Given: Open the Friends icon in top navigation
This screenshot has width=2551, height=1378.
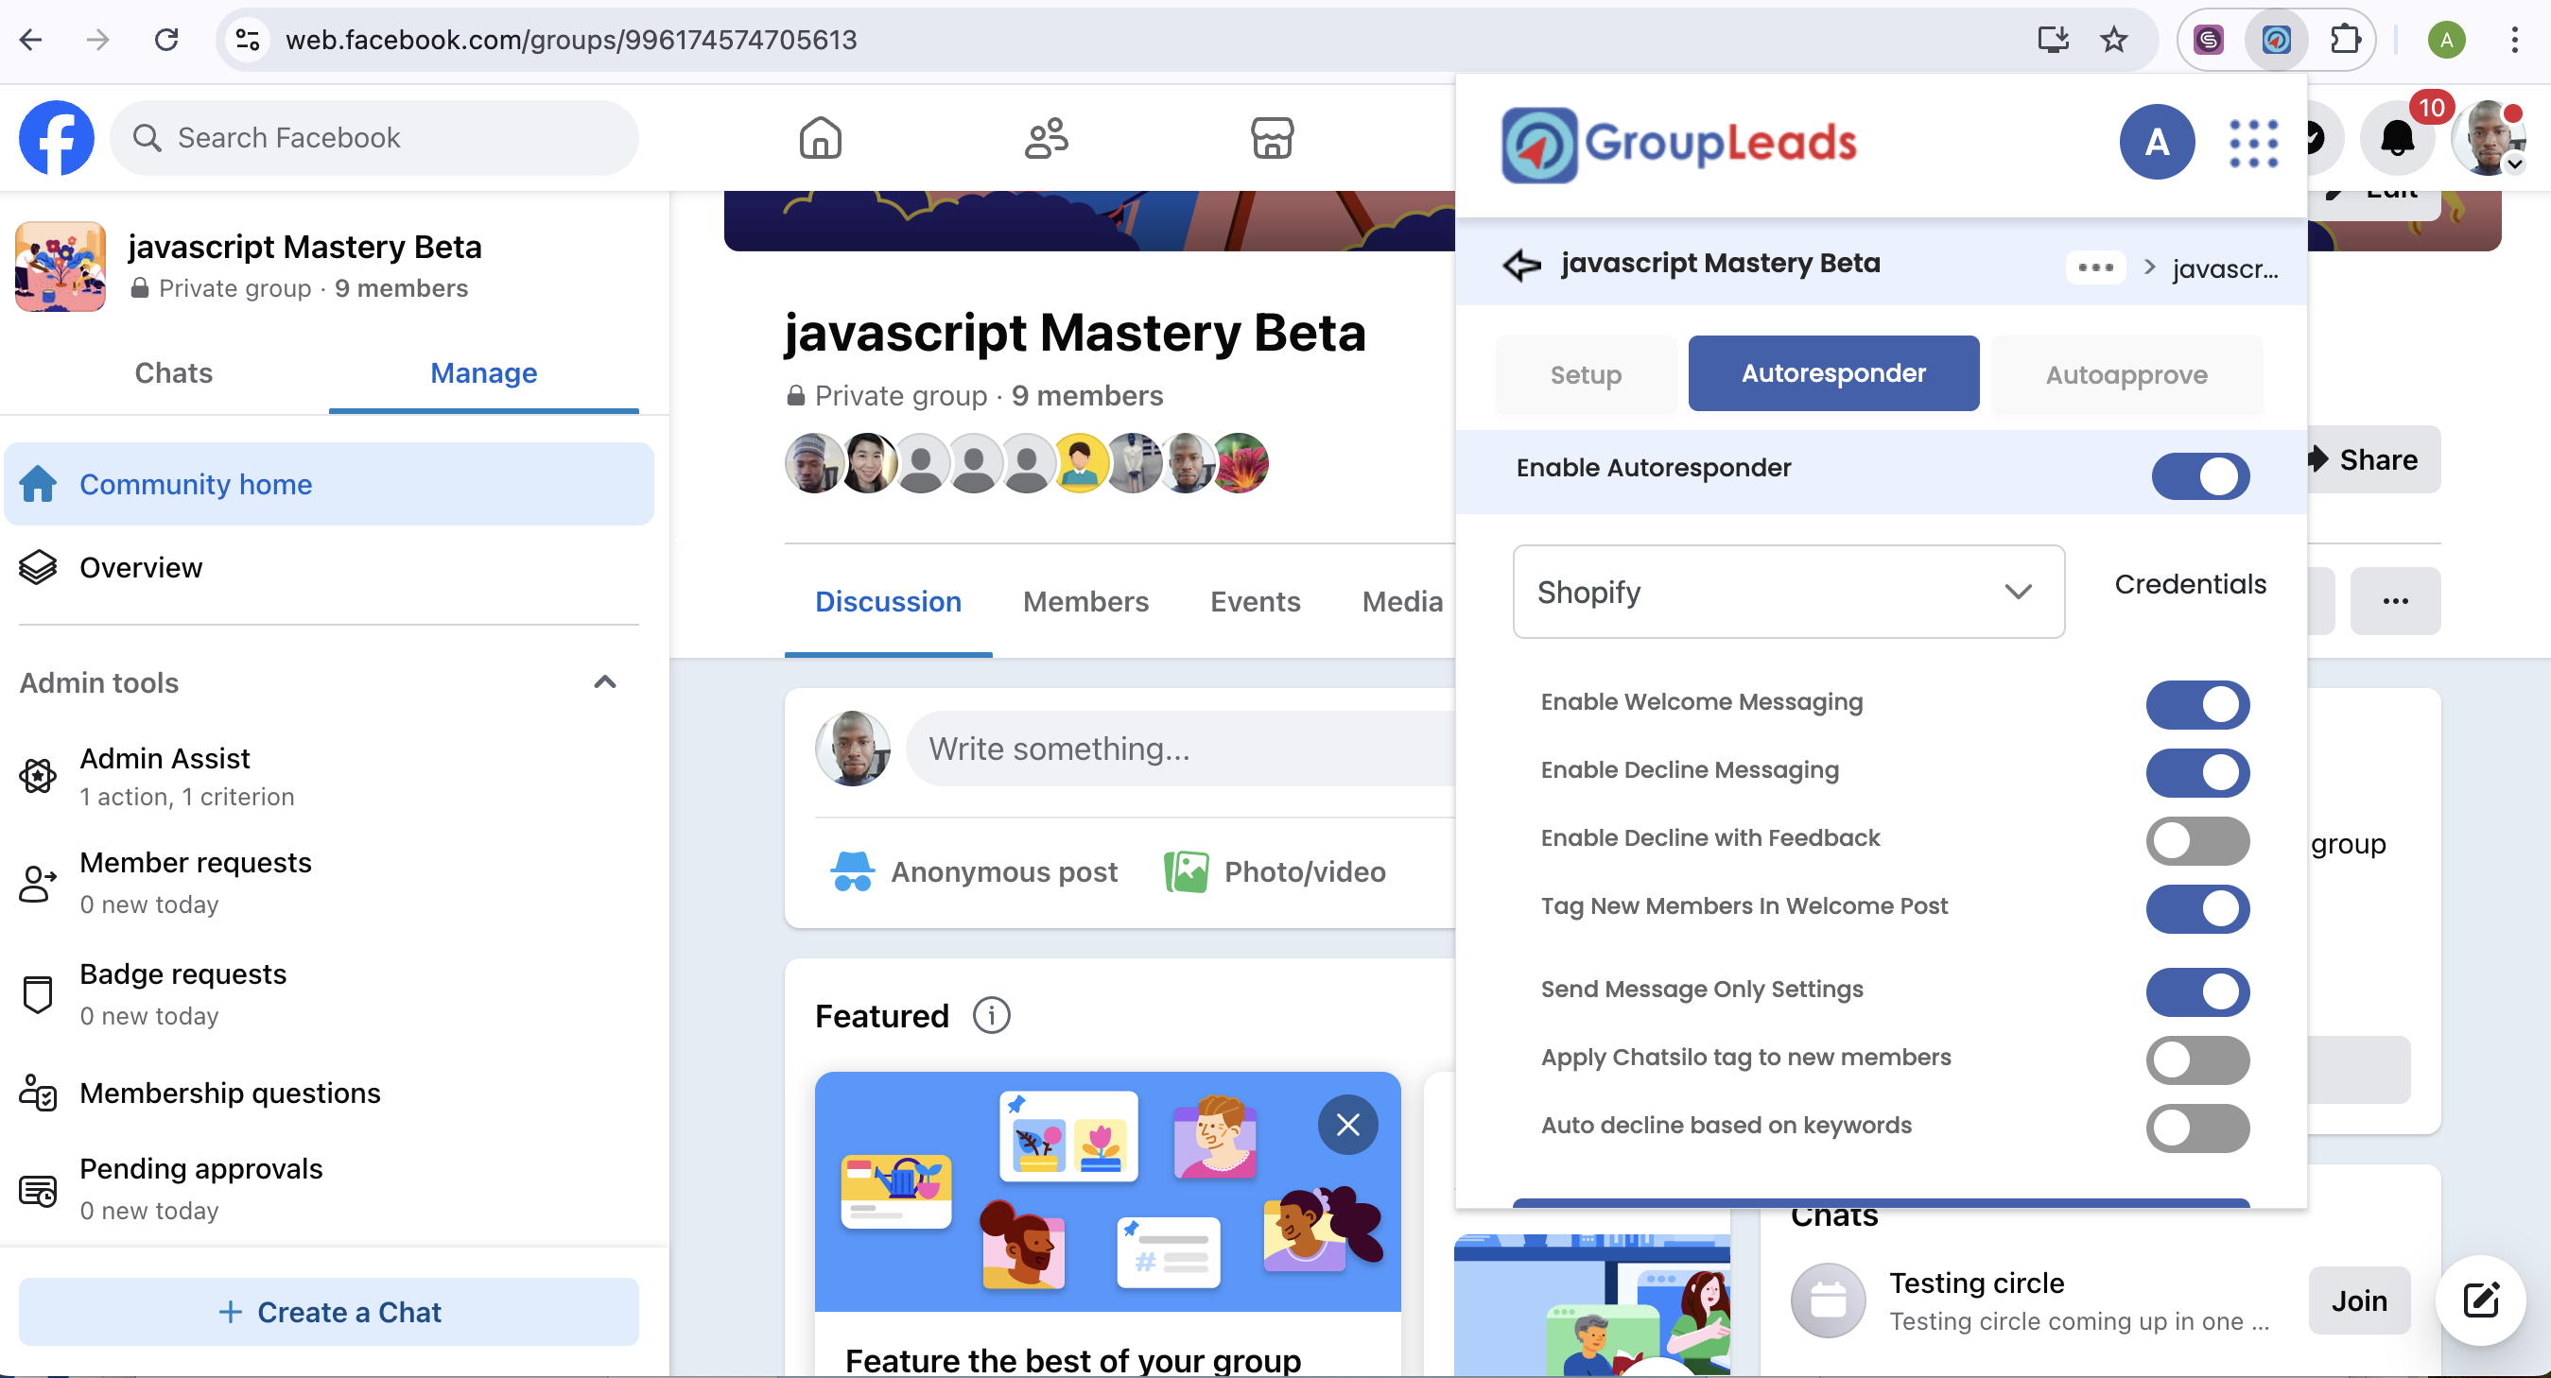Looking at the screenshot, I should point(1046,138).
